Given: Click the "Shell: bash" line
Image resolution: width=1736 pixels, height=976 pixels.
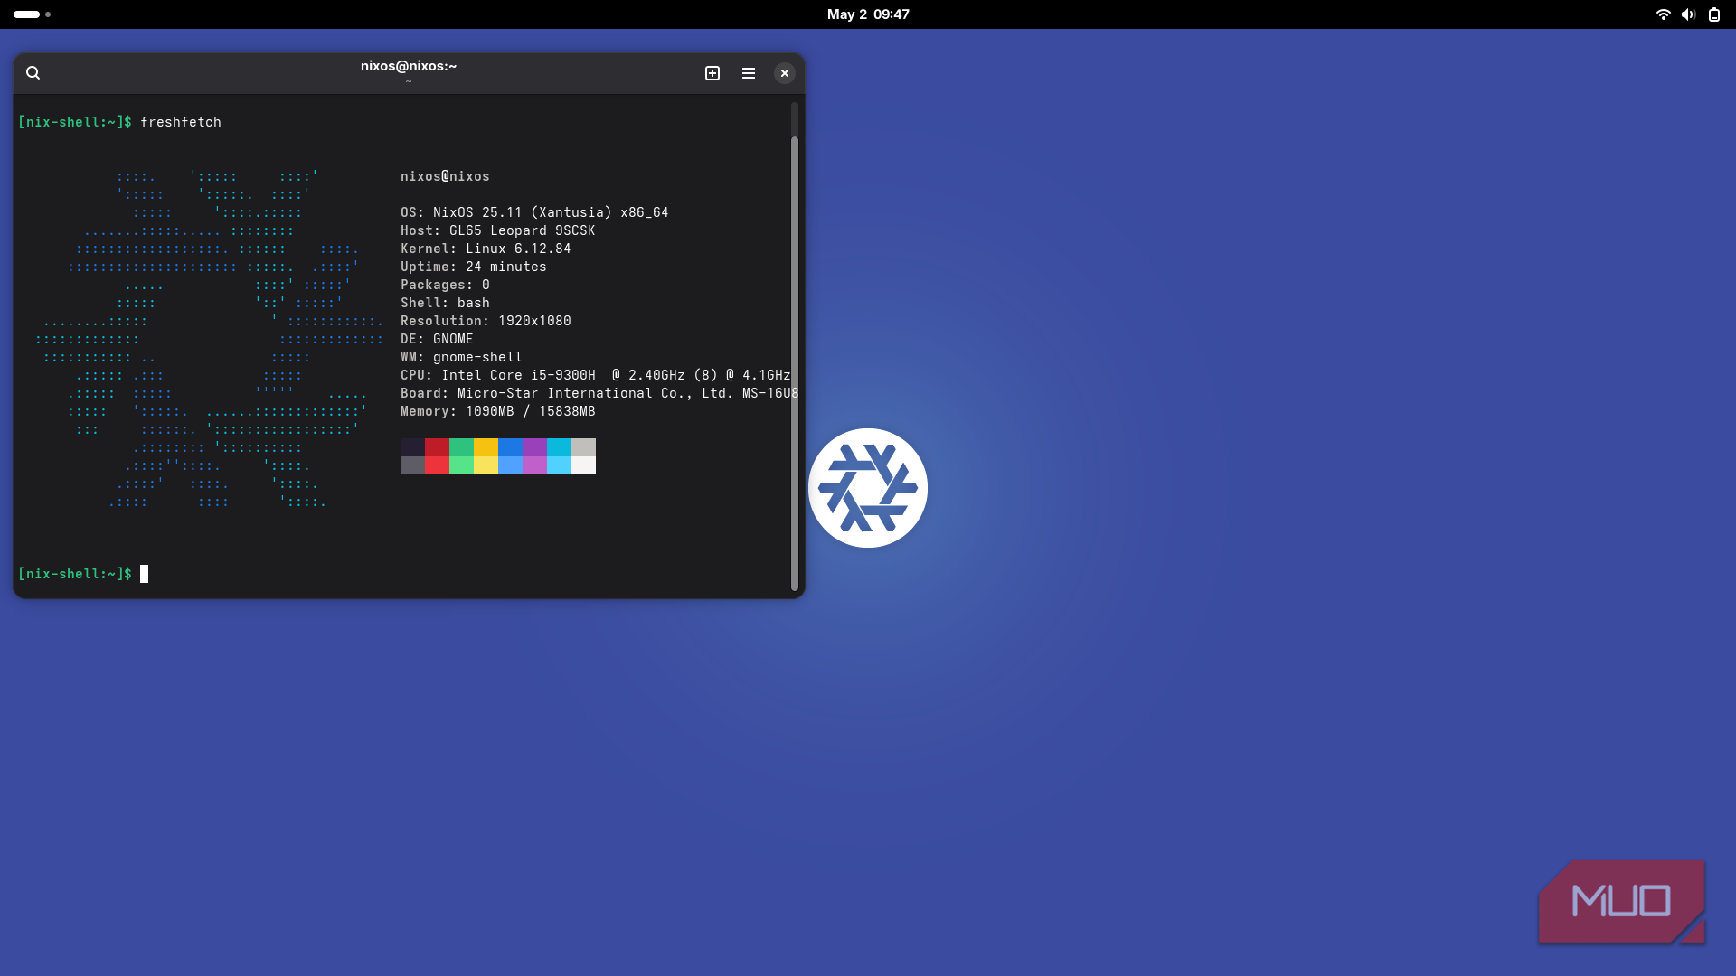Looking at the screenshot, I should (445, 303).
